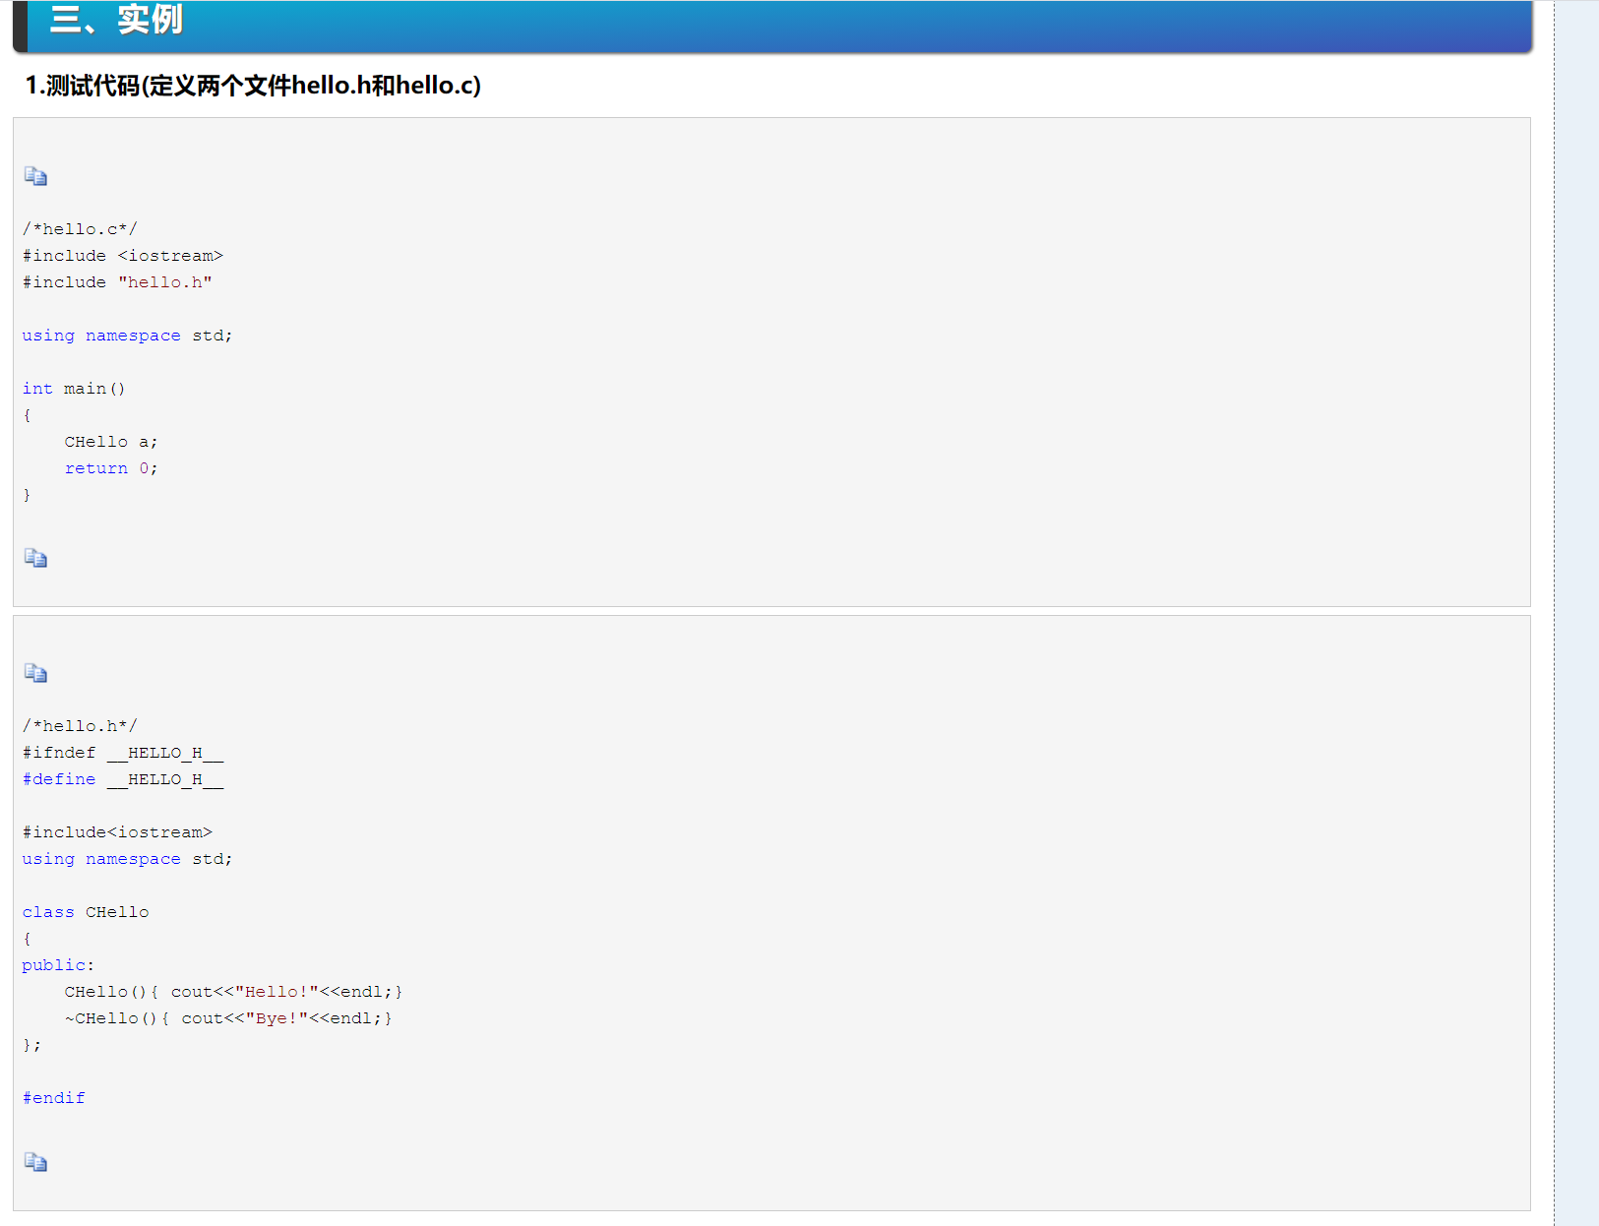Click heading '1.测试代码(定义两个文件hello.h和hello.c)'
Screen dimensions: 1599x1226
pyautogui.click(x=253, y=86)
